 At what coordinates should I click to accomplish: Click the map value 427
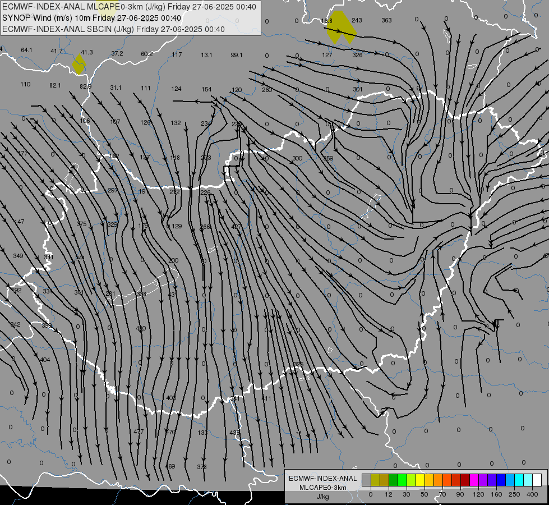(237, 227)
